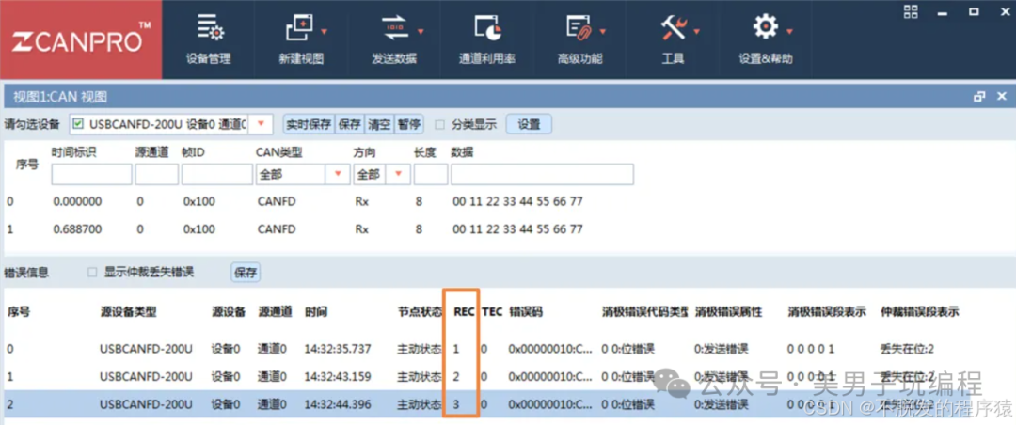Select error row with time 14:32:43.159
Viewport: 1016px width, 425px height.
[508, 376]
